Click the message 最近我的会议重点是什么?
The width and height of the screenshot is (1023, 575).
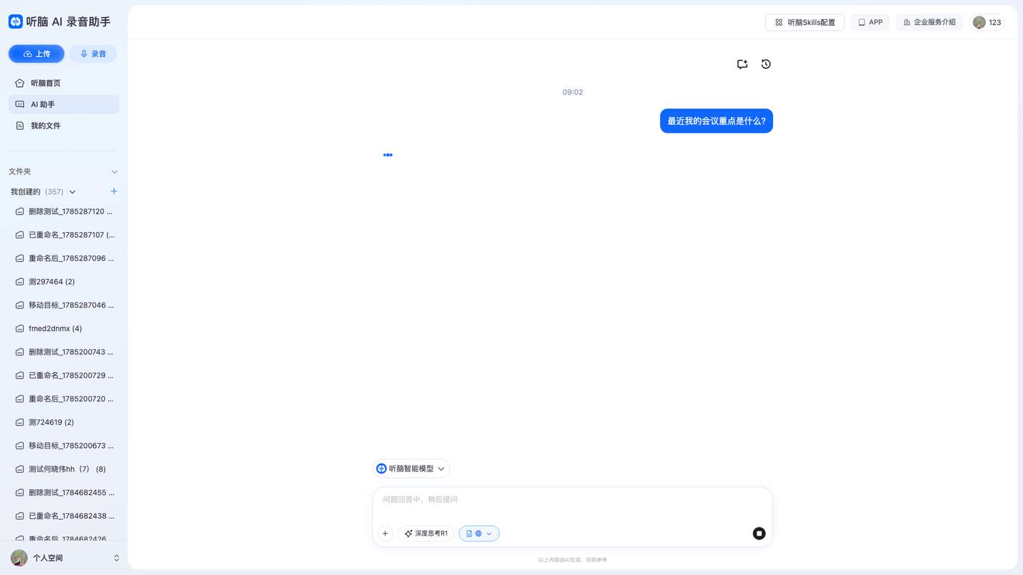point(716,121)
